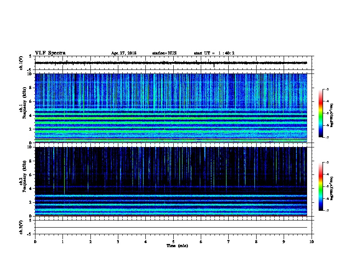This screenshot has width=351, height=271.
Task: Click the "start UT = 1:40:2" label
Action: point(214,53)
